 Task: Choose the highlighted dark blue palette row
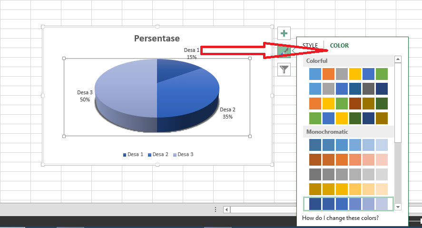348,204
